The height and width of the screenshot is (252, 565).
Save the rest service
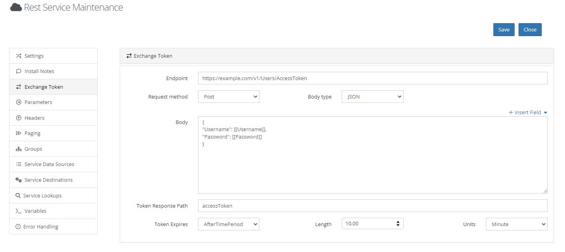pos(504,29)
